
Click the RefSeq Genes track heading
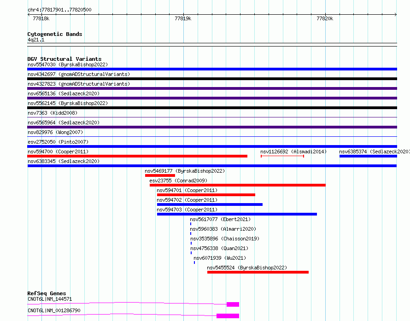click(x=47, y=293)
